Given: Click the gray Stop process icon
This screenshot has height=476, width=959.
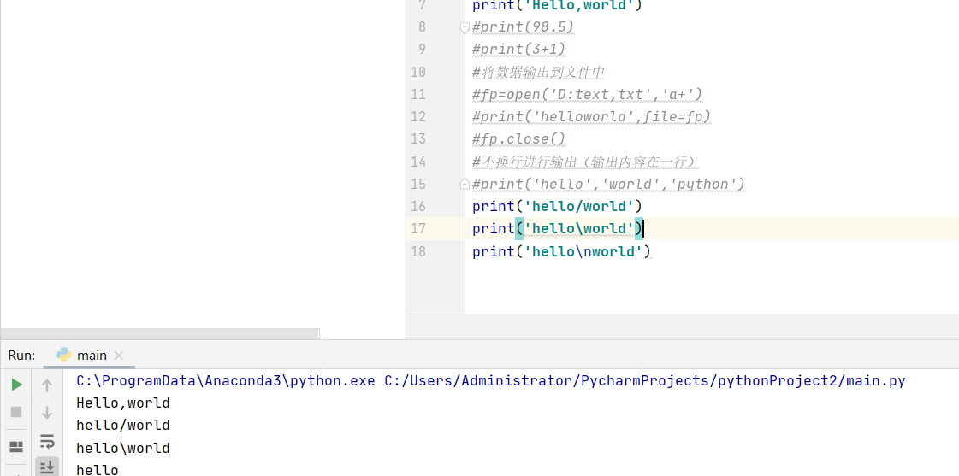Looking at the screenshot, I should coord(16,412).
